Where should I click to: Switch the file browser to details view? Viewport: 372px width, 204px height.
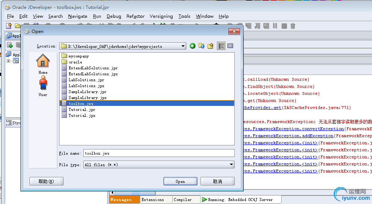coord(230,46)
